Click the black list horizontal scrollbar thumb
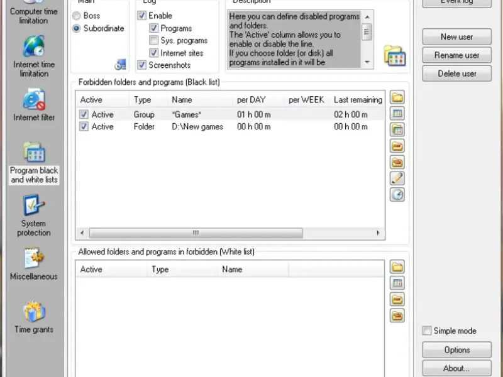 (196, 232)
